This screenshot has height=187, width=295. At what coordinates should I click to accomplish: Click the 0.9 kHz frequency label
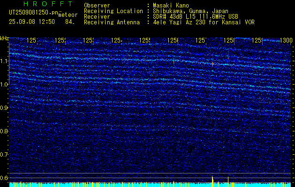[x=4, y=108]
